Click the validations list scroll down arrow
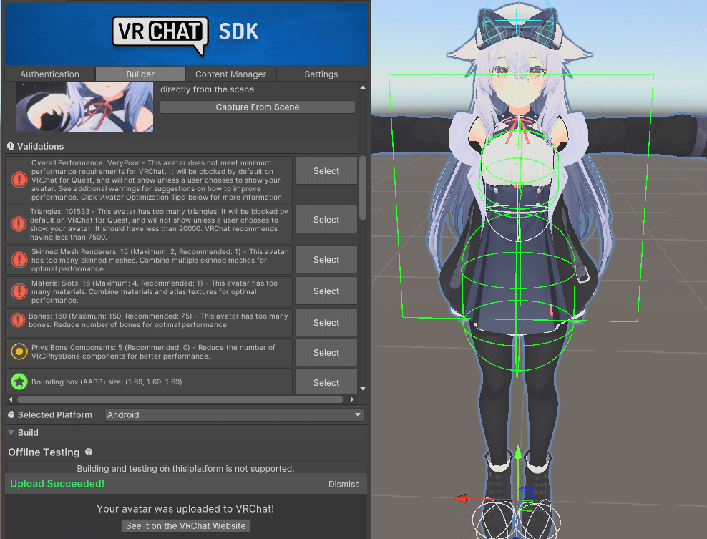 click(x=363, y=389)
